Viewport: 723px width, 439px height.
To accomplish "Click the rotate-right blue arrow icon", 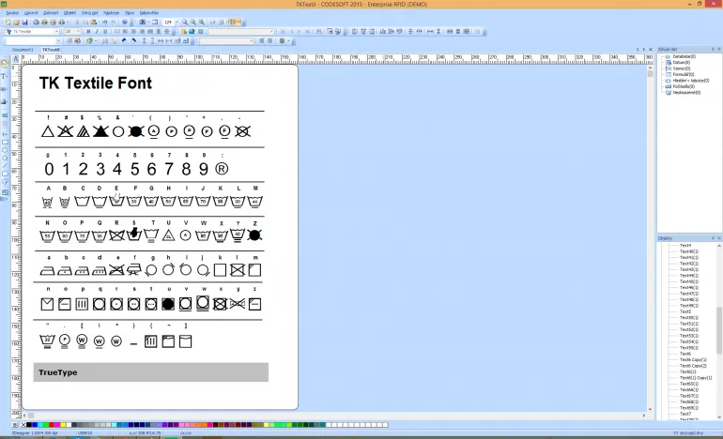I will [x=133, y=40].
